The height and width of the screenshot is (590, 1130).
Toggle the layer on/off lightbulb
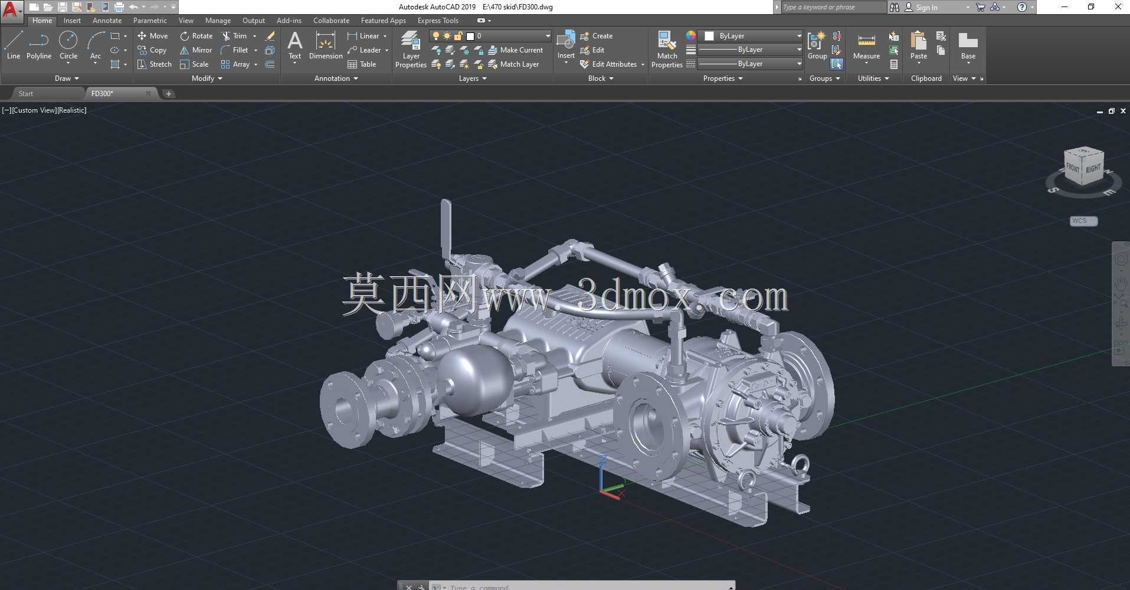coord(436,36)
